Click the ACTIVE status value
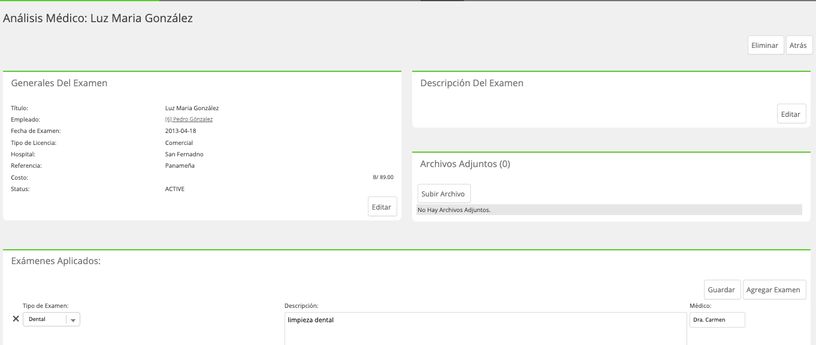This screenshot has width=816, height=345. pyautogui.click(x=175, y=189)
